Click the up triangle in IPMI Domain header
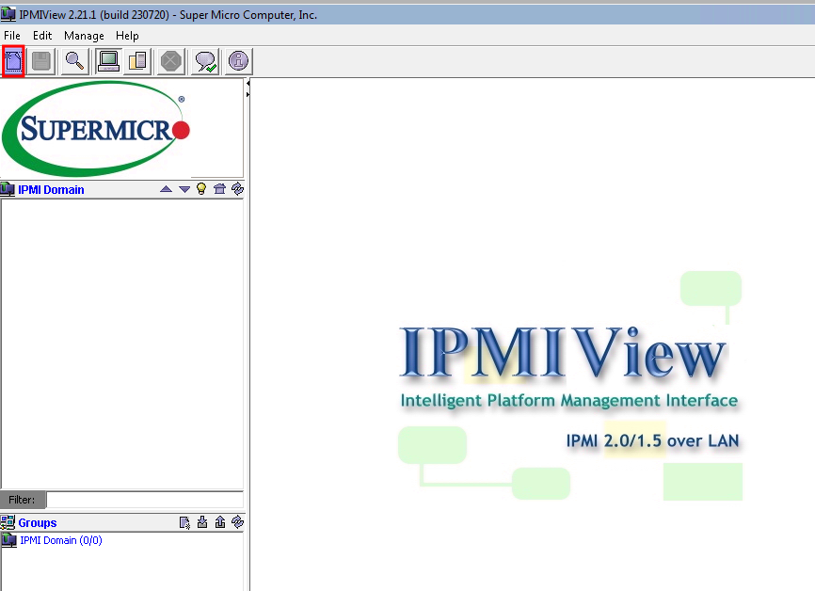Image resolution: width=815 pixels, height=591 pixels. point(167,189)
